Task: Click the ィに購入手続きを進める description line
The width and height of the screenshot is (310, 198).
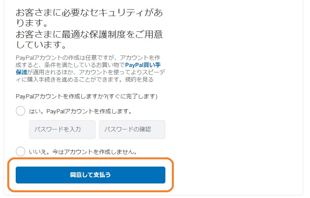Action: pos(84,79)
